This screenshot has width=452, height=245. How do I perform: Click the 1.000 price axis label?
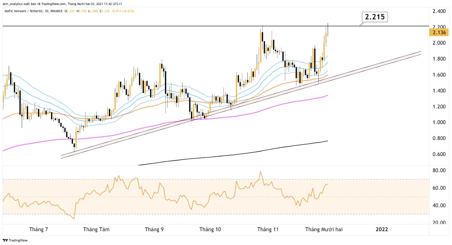(439, 122)
